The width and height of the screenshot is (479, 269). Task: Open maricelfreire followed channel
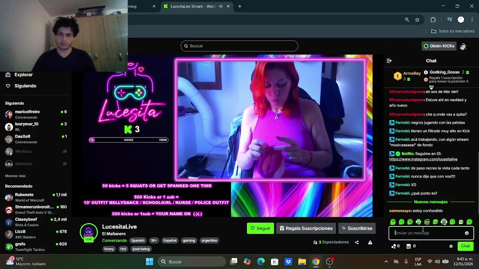point(36,114)
